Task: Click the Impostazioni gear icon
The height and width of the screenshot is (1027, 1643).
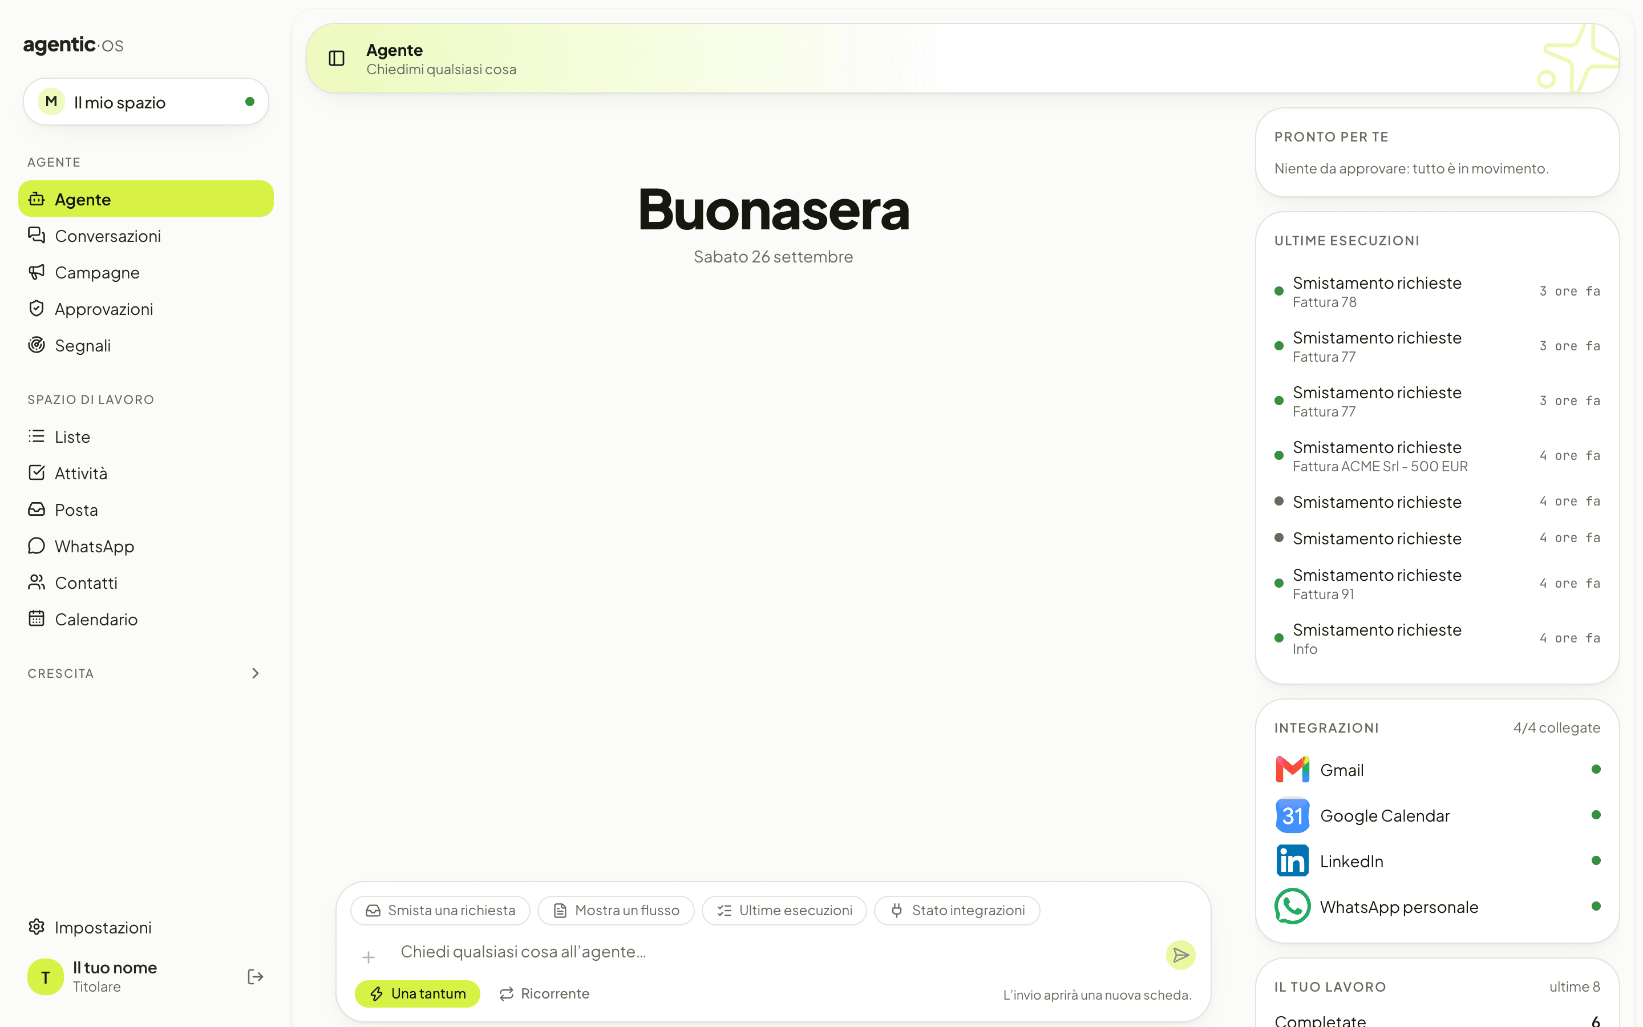Action: pyautogui.click(x=37, y=927)
